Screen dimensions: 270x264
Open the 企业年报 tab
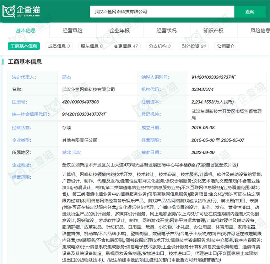(x=119, y=31)
